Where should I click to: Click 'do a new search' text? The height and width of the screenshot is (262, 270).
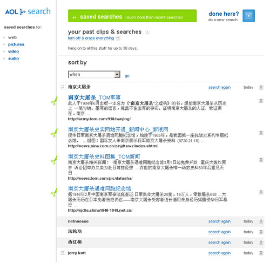tap(223, 20)
